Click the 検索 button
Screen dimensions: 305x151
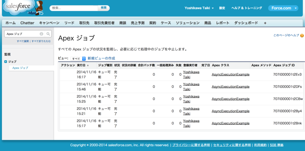pos(104,8)
